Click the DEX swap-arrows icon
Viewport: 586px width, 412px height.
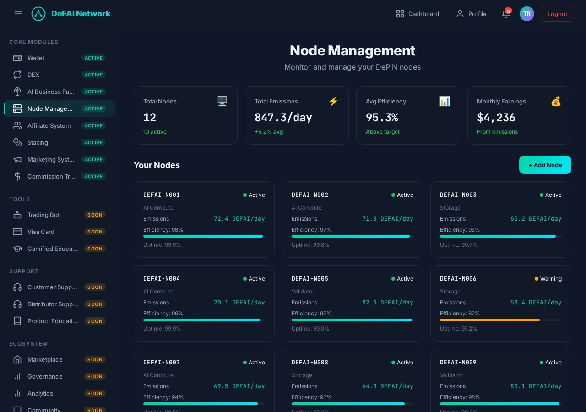(x=17, y=75)
